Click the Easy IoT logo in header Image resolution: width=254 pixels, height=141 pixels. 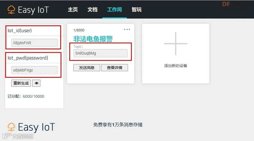(28, 10)
